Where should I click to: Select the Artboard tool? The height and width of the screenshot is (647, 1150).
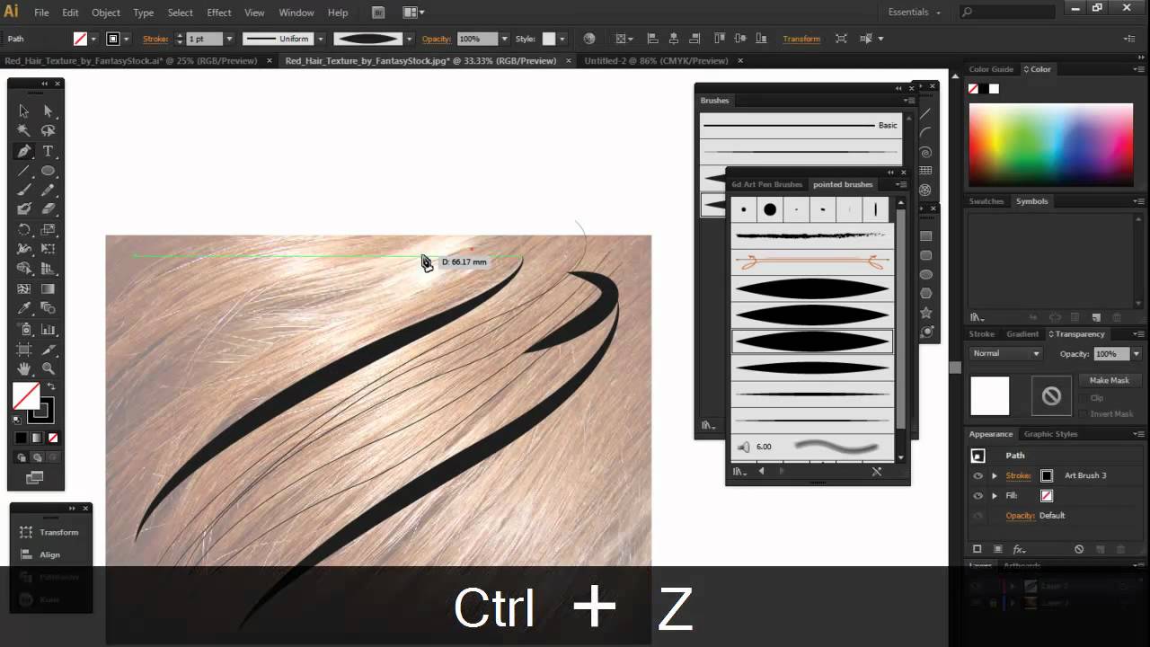click(24, 349)
